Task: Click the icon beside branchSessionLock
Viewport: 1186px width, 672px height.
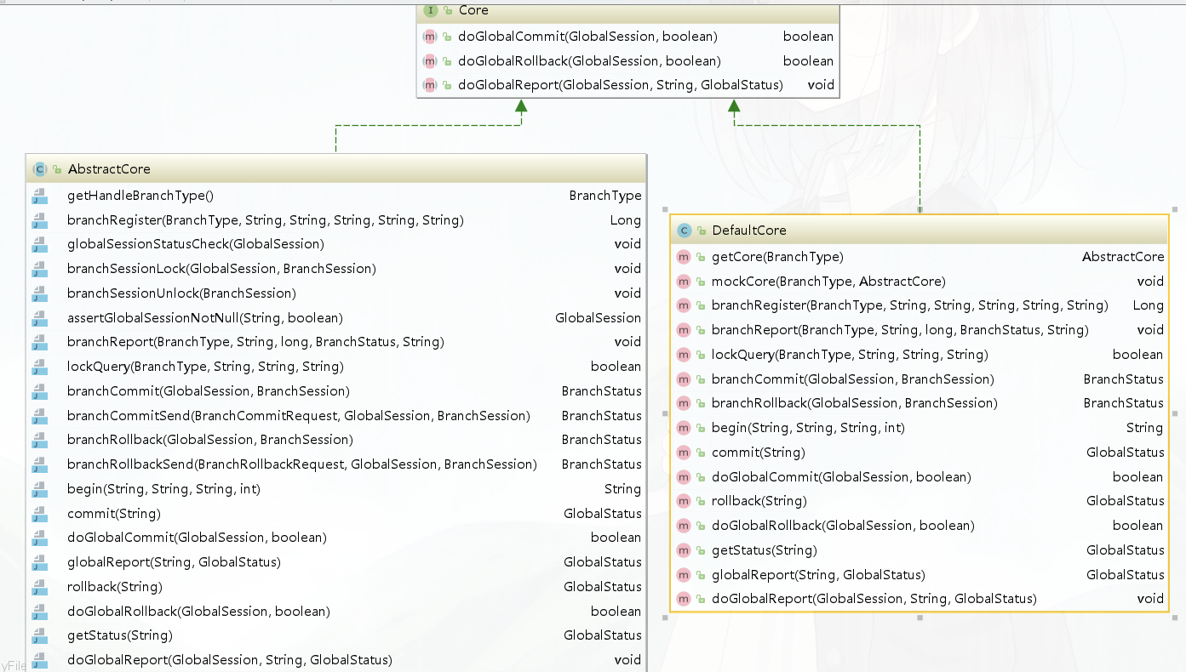Action: click(40, 269)
